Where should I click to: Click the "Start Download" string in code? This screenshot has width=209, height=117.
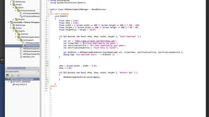[x=128, y=36]
